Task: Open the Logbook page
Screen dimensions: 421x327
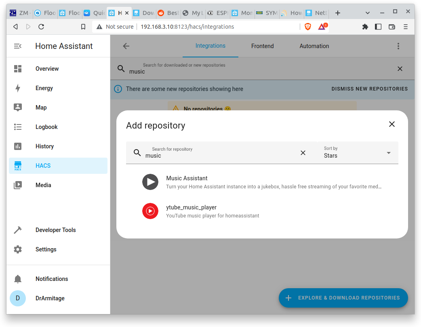Action: click(x=58, y=127)
